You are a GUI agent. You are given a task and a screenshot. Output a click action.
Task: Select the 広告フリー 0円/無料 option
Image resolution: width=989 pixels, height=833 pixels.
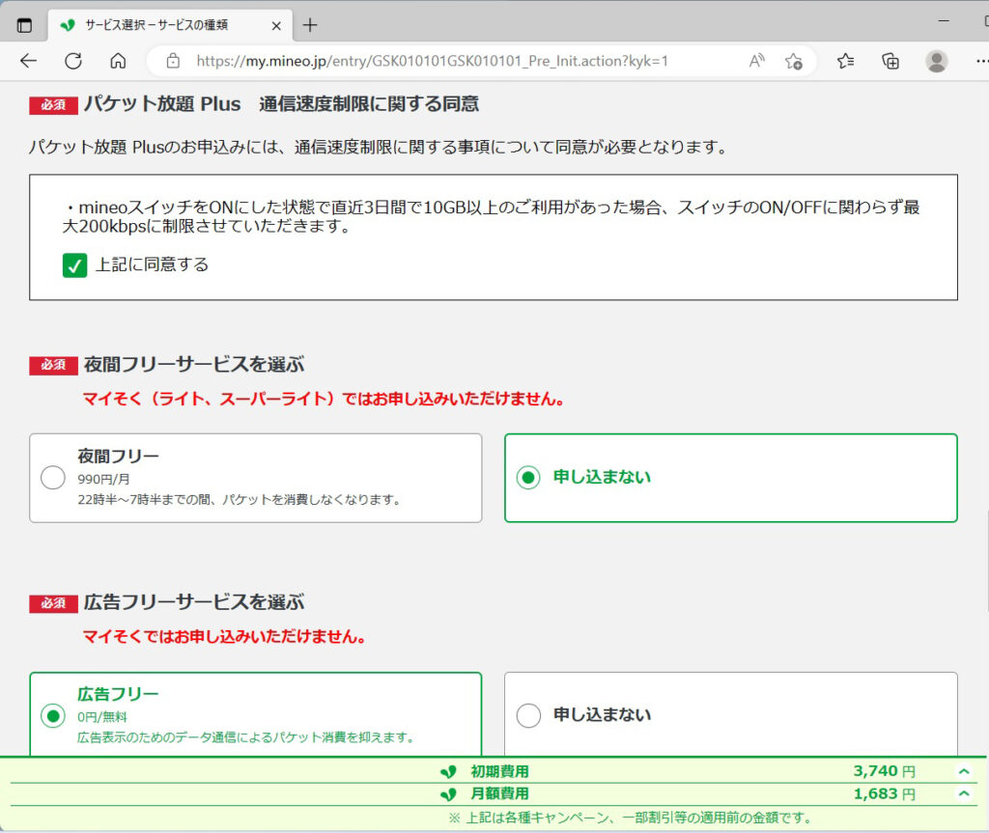(x=255, y=714)
